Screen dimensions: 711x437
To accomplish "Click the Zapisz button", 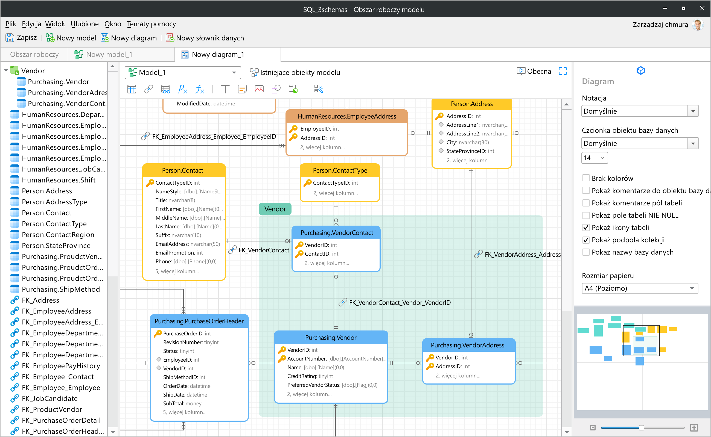I will pyautogui.click(x=21, y=38).
